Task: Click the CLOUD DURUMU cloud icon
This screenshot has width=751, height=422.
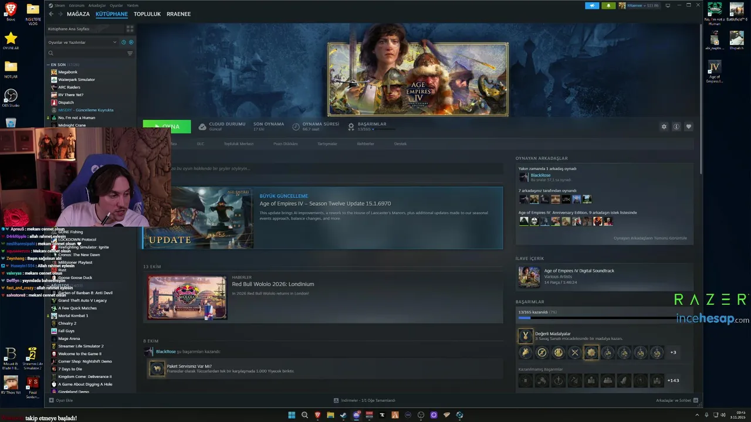Action: pos(202,127)
